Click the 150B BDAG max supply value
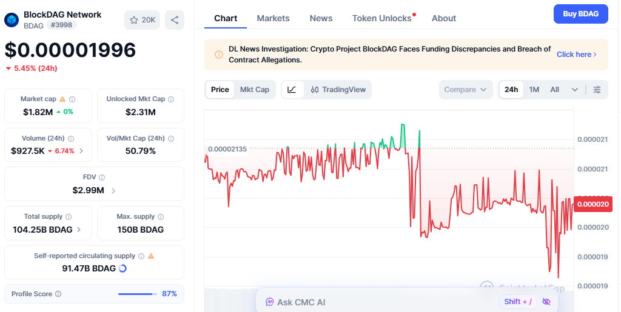 tap(141, 230)
